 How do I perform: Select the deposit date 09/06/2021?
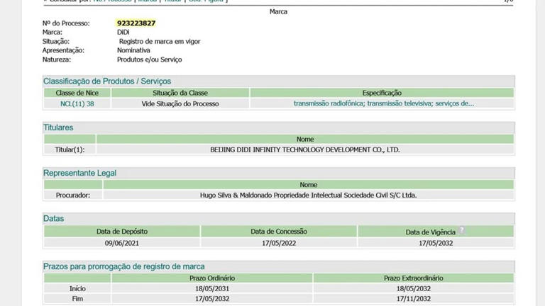[121, 243]
